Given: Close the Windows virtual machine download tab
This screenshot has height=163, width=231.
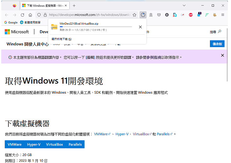Looking at the screenshot, I should [x=66, y=6].
